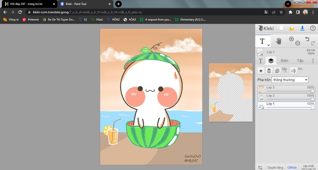Rename the layer with the rename icon
Screen dimensions: 318x170
pyautogui.click(x=293, y=71)
